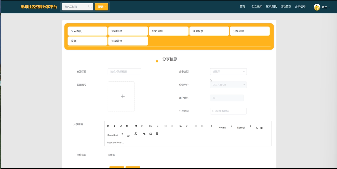This screenshot has height=169, width=337.
Task: Create a bulleted list
Action: [x=172, y=126]
